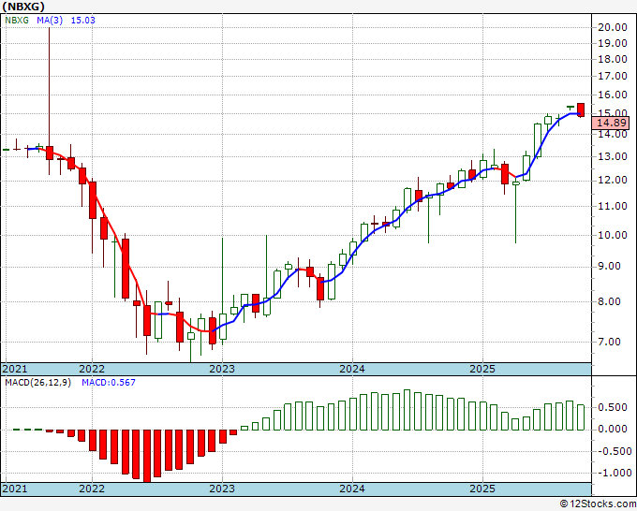Click the 18.00 price axis label
Viewport: 637px width, 511px height.
pos(613,59)
